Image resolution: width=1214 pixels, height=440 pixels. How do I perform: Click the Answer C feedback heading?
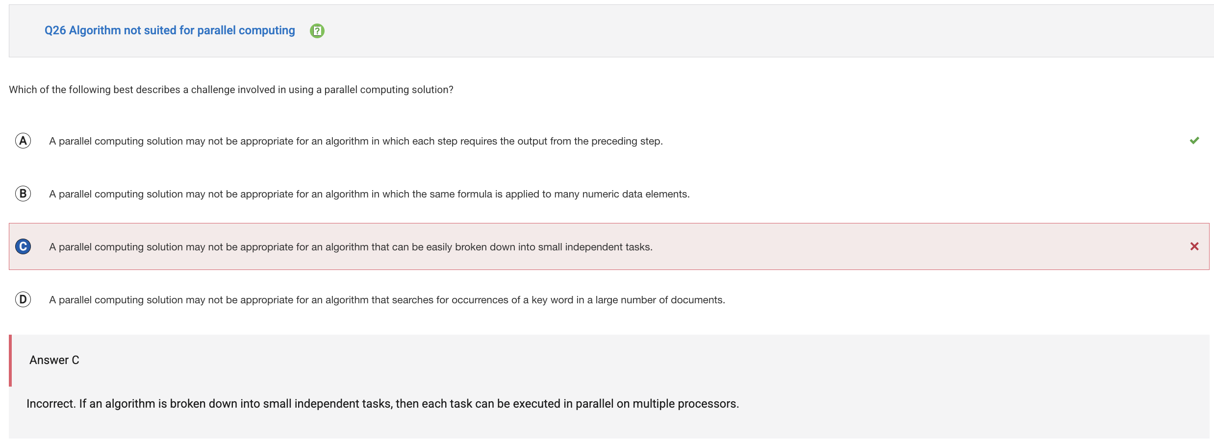pos(54,360)
